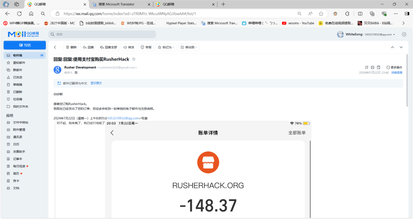Delete this email using 删除

71,47
